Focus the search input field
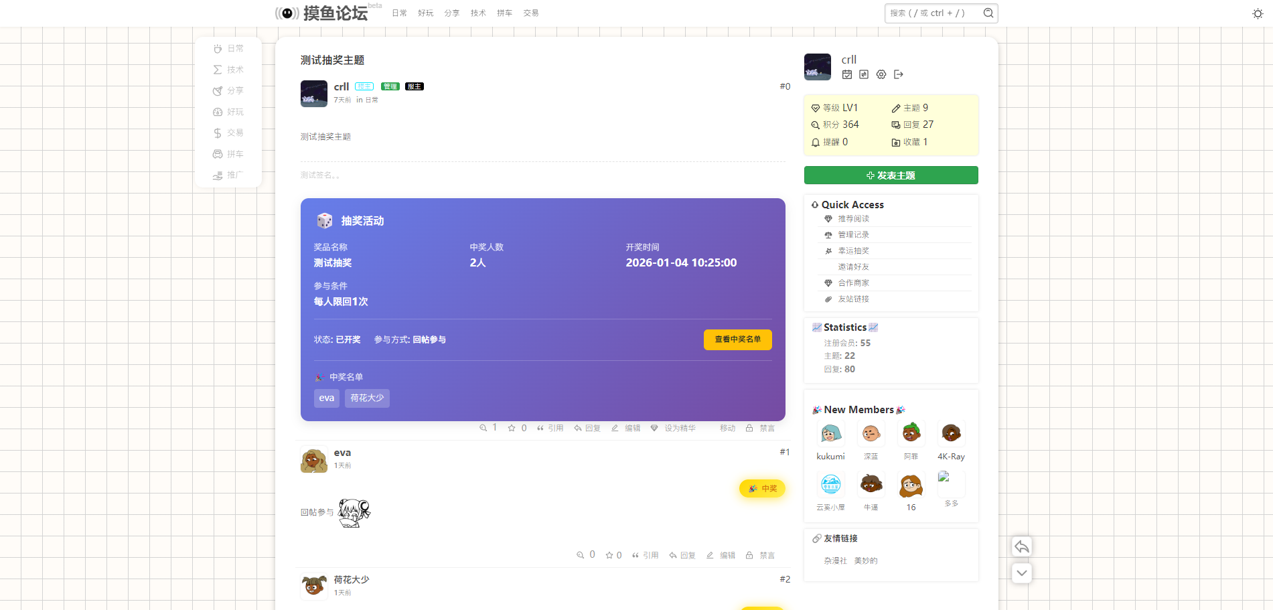 (x=933, y=13)
